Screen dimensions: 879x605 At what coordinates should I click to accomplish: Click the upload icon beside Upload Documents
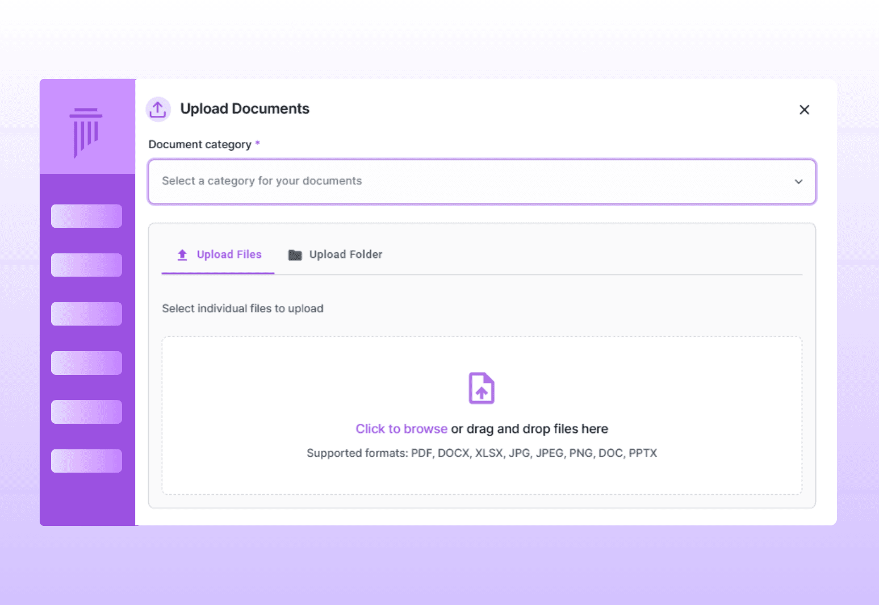[158, 109]
